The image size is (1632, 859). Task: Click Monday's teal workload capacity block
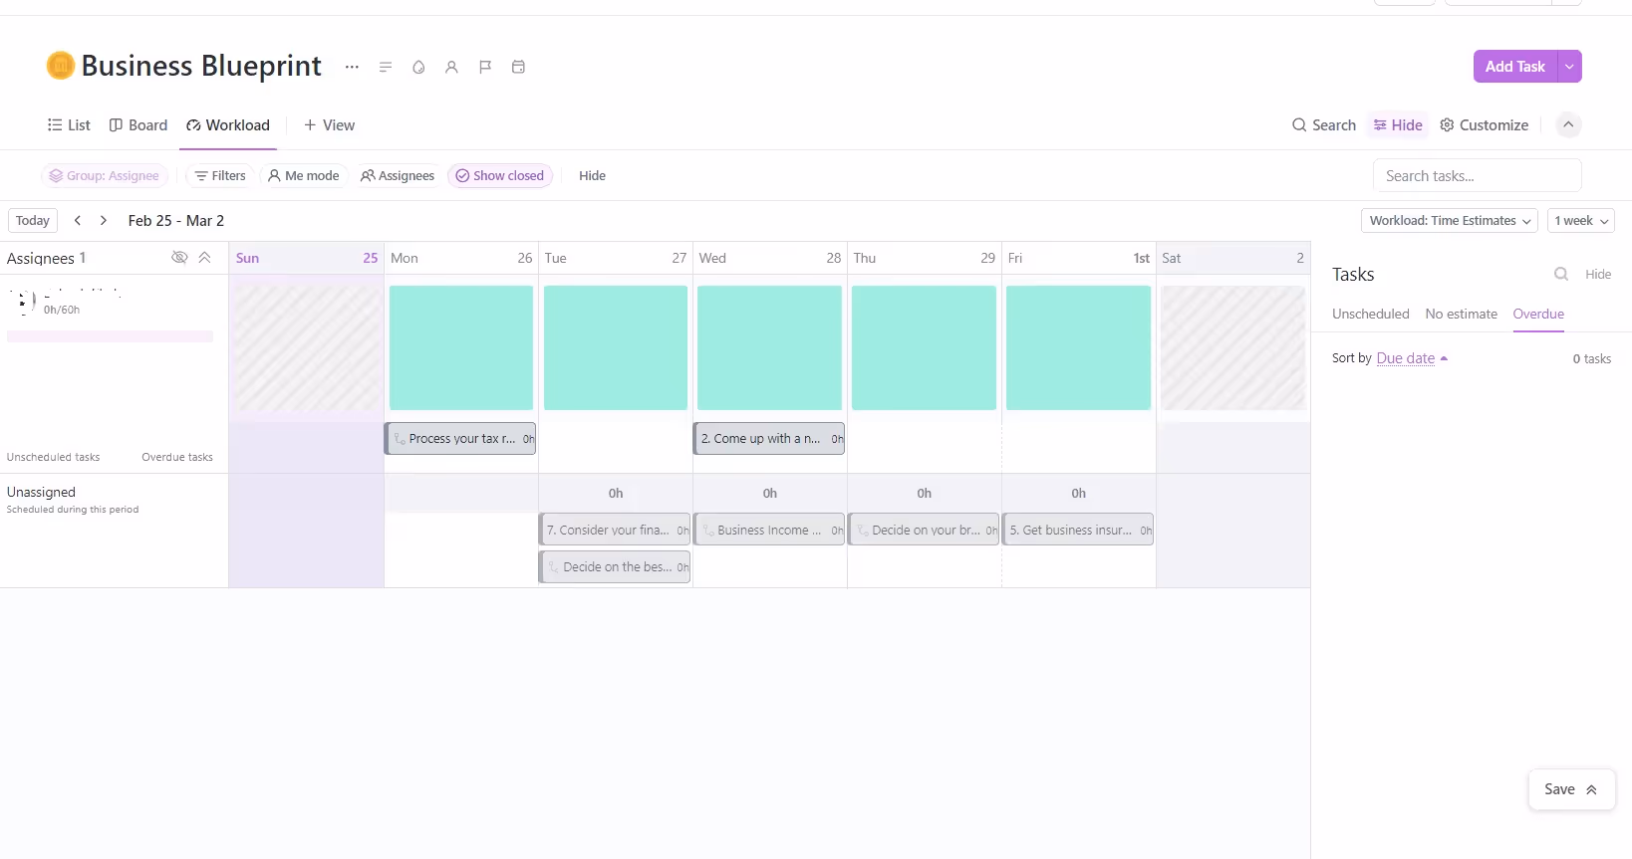[461, 347]
